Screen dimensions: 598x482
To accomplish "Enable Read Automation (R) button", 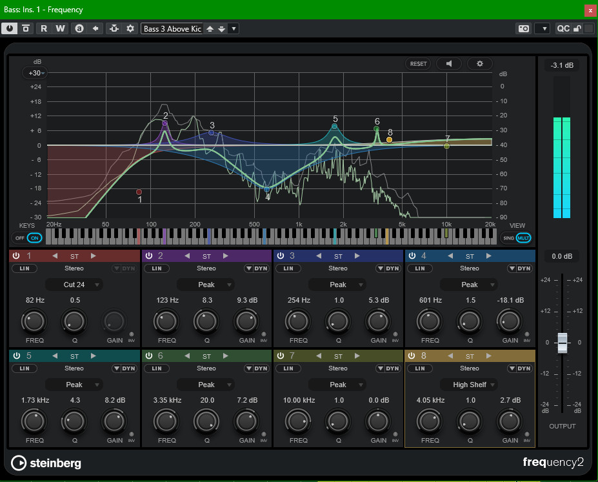I will (45, 28).
